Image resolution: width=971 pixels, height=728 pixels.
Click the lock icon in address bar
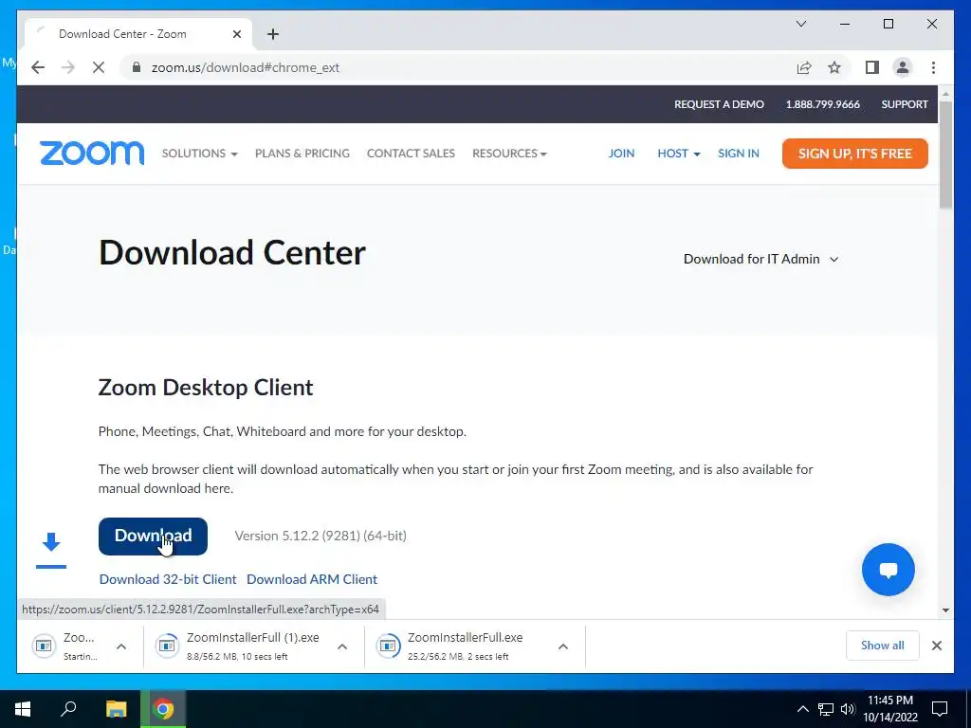(137, 67)
